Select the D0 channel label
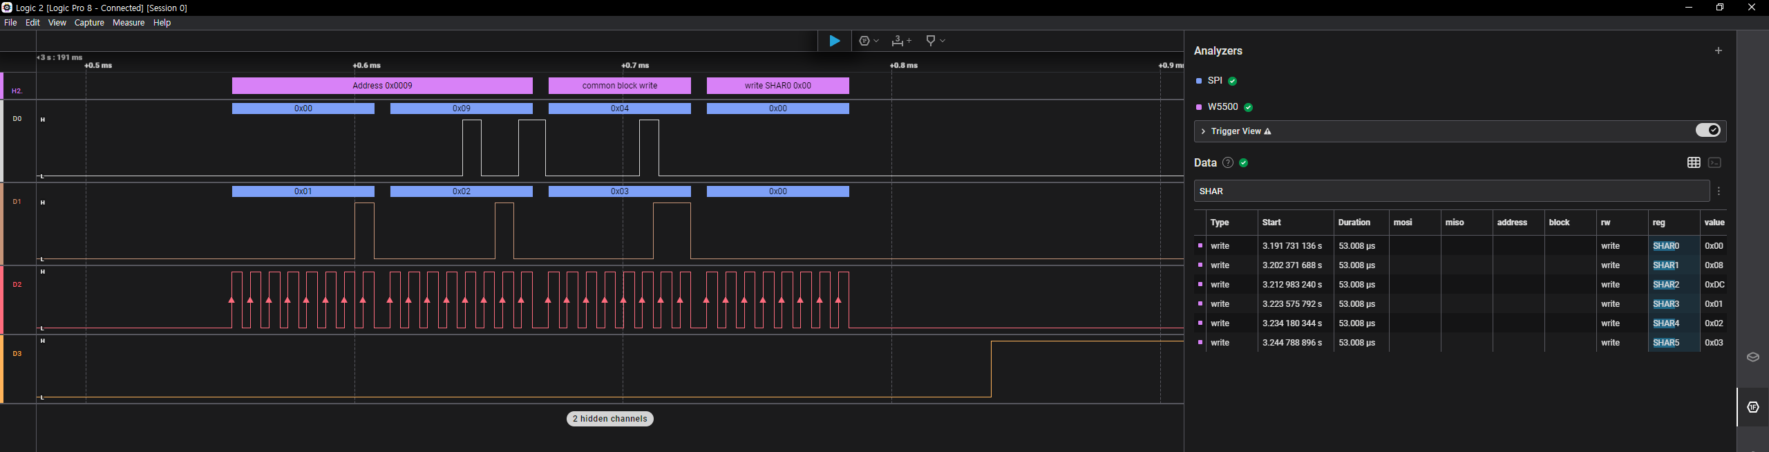 pos(17,119)
